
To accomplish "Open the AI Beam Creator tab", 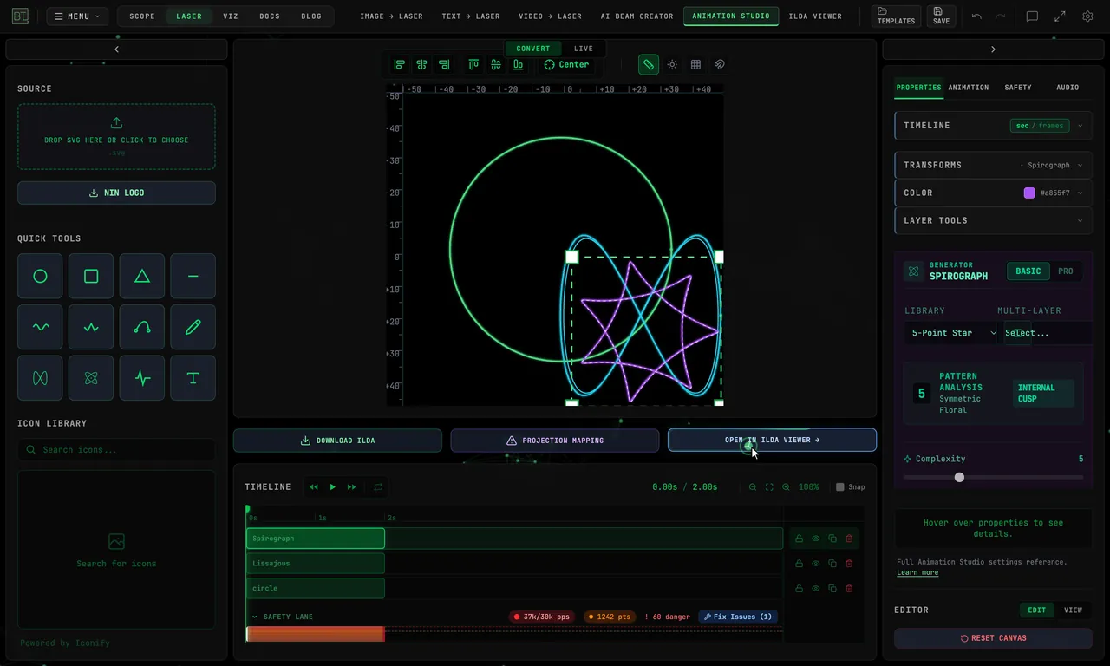I will click(x=637, y=16).
